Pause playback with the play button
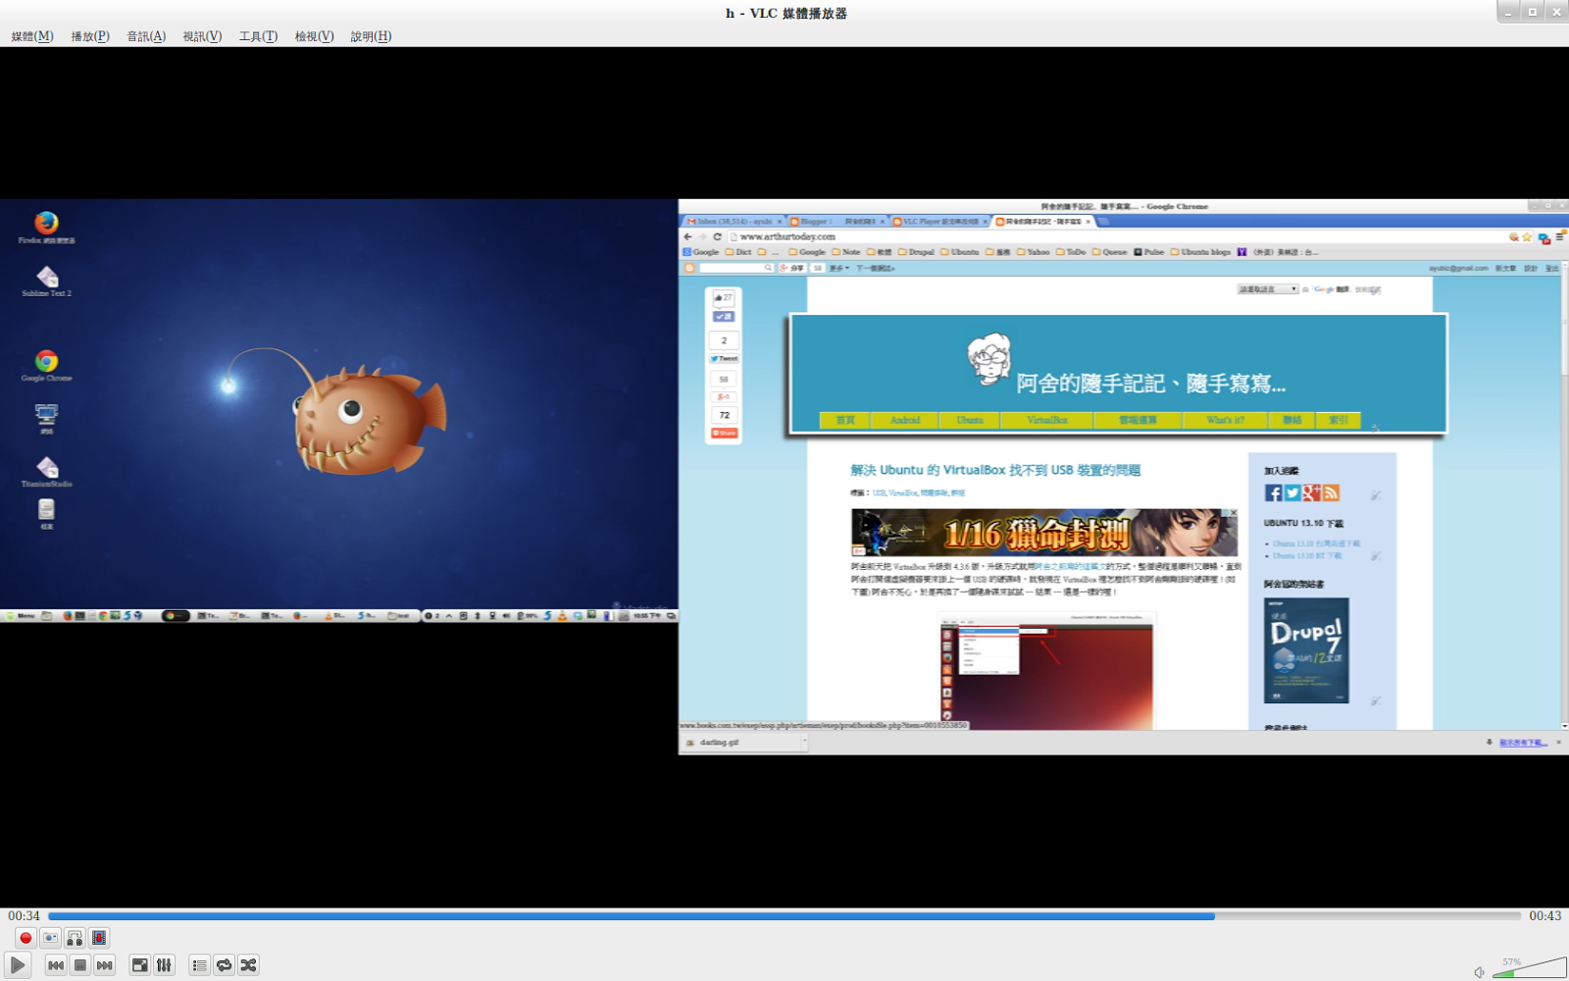 coord(17,964)
